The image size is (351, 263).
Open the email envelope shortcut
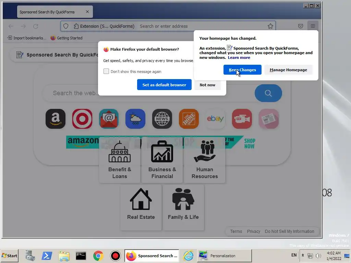[109, 119]
